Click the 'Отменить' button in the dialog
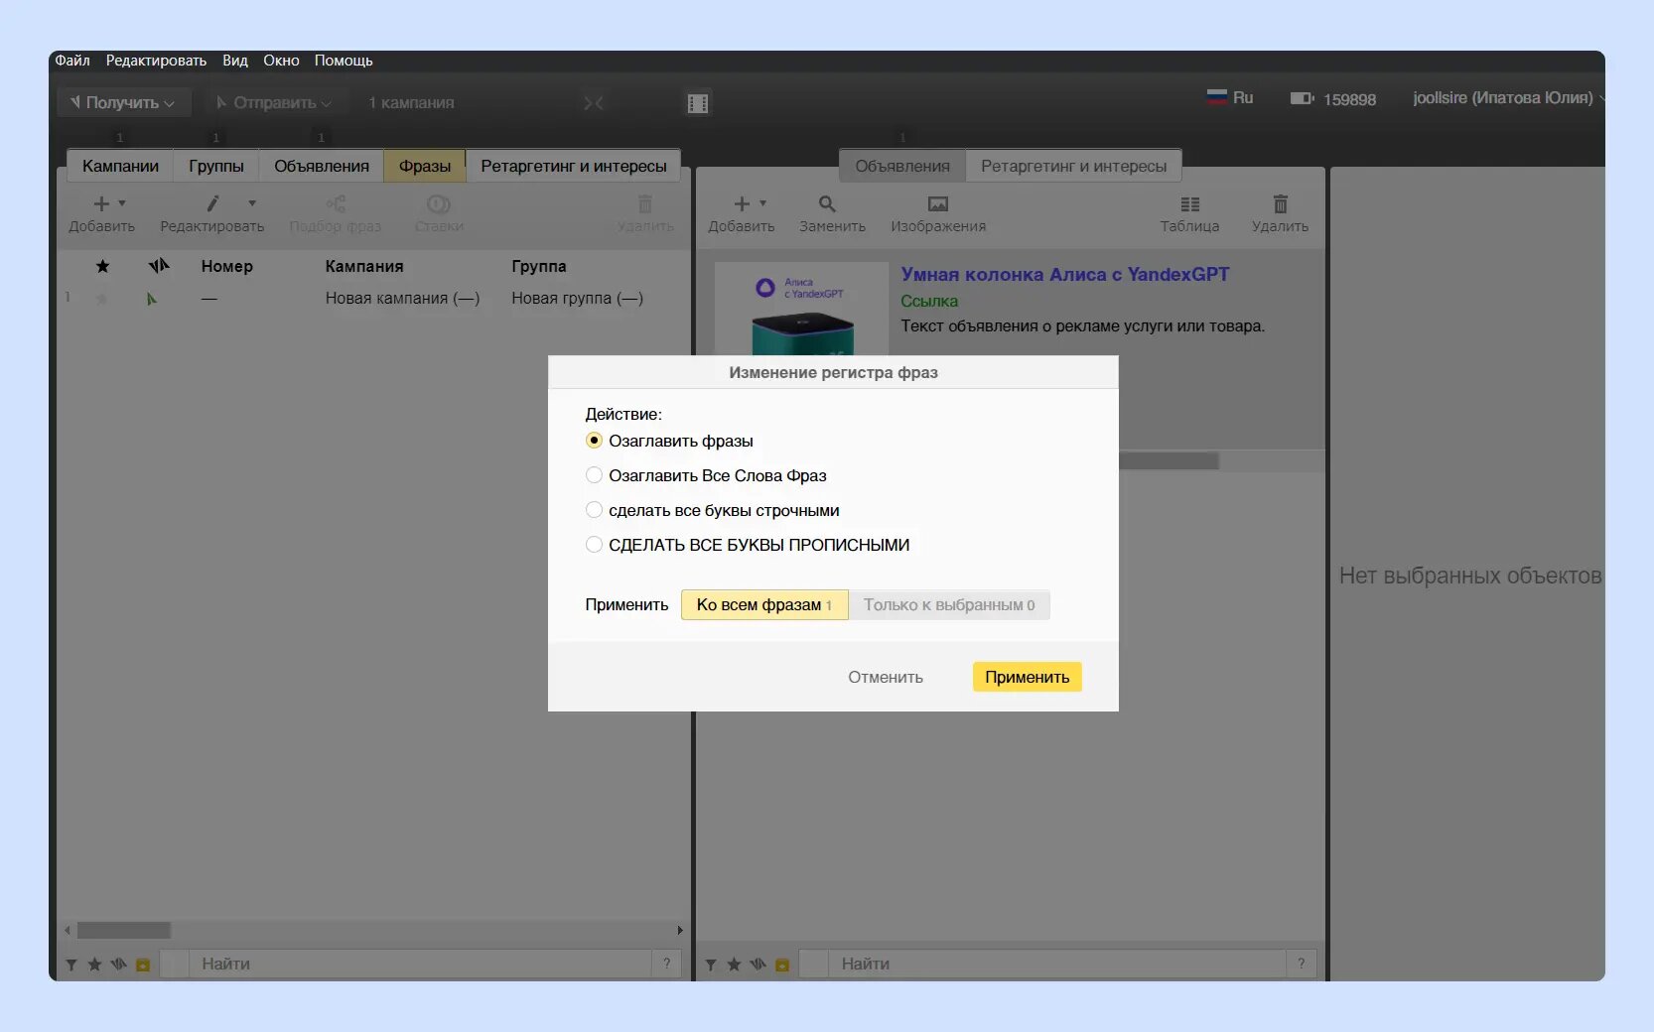 click(x=886, y=677)
